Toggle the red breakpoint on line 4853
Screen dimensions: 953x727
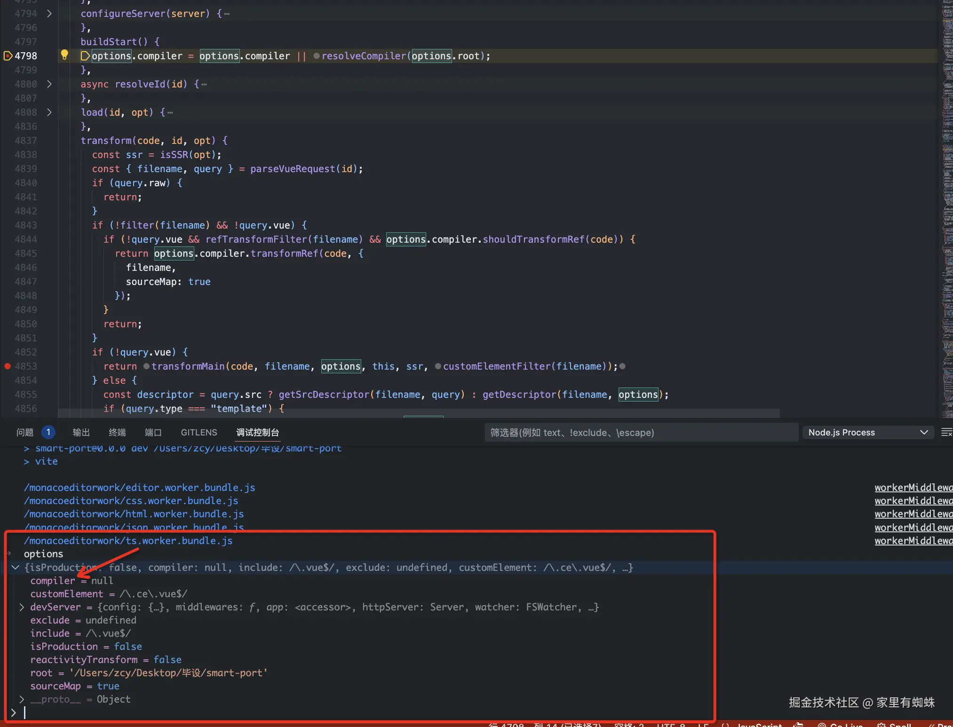[8, 366]
